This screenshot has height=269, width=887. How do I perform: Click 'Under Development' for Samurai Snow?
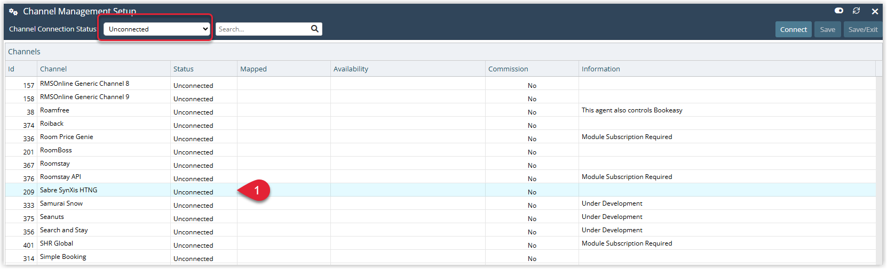coord(612,203)
